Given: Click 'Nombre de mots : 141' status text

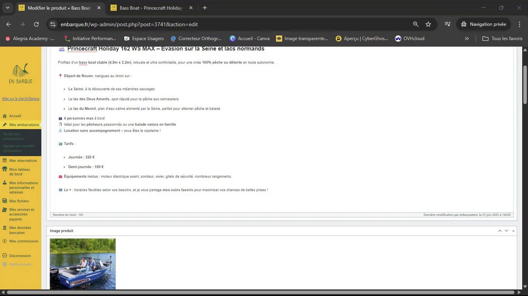Looking at the screenshot, I should (x=68, y=215).
